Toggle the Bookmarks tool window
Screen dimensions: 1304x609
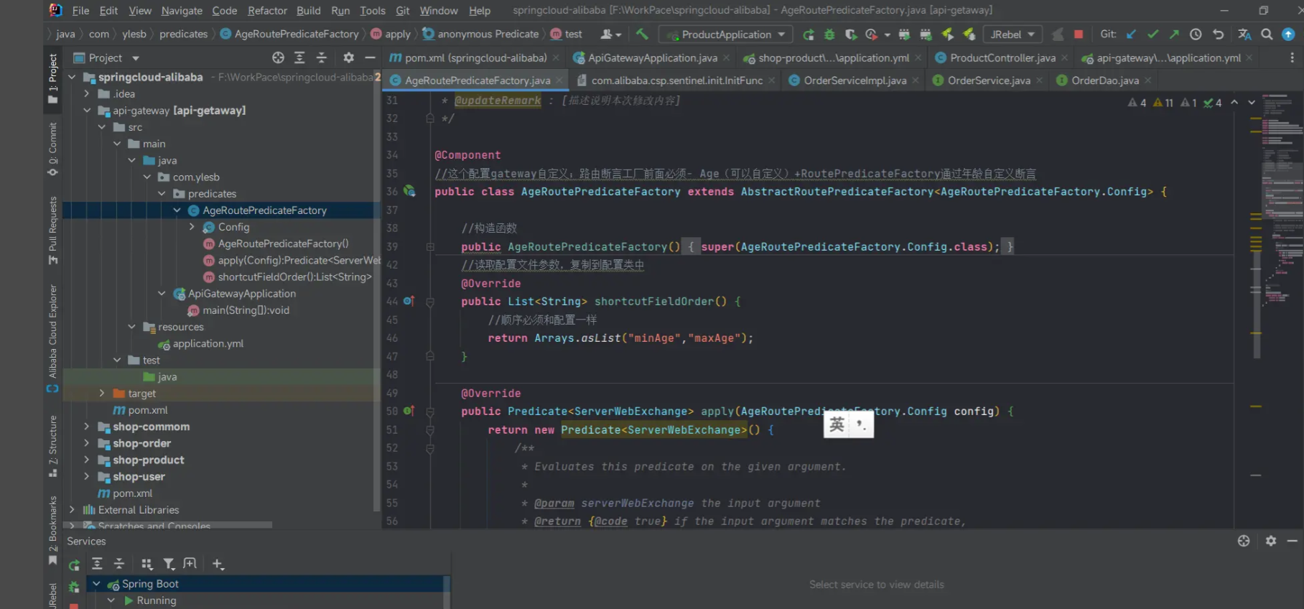(x=53, y=529)
